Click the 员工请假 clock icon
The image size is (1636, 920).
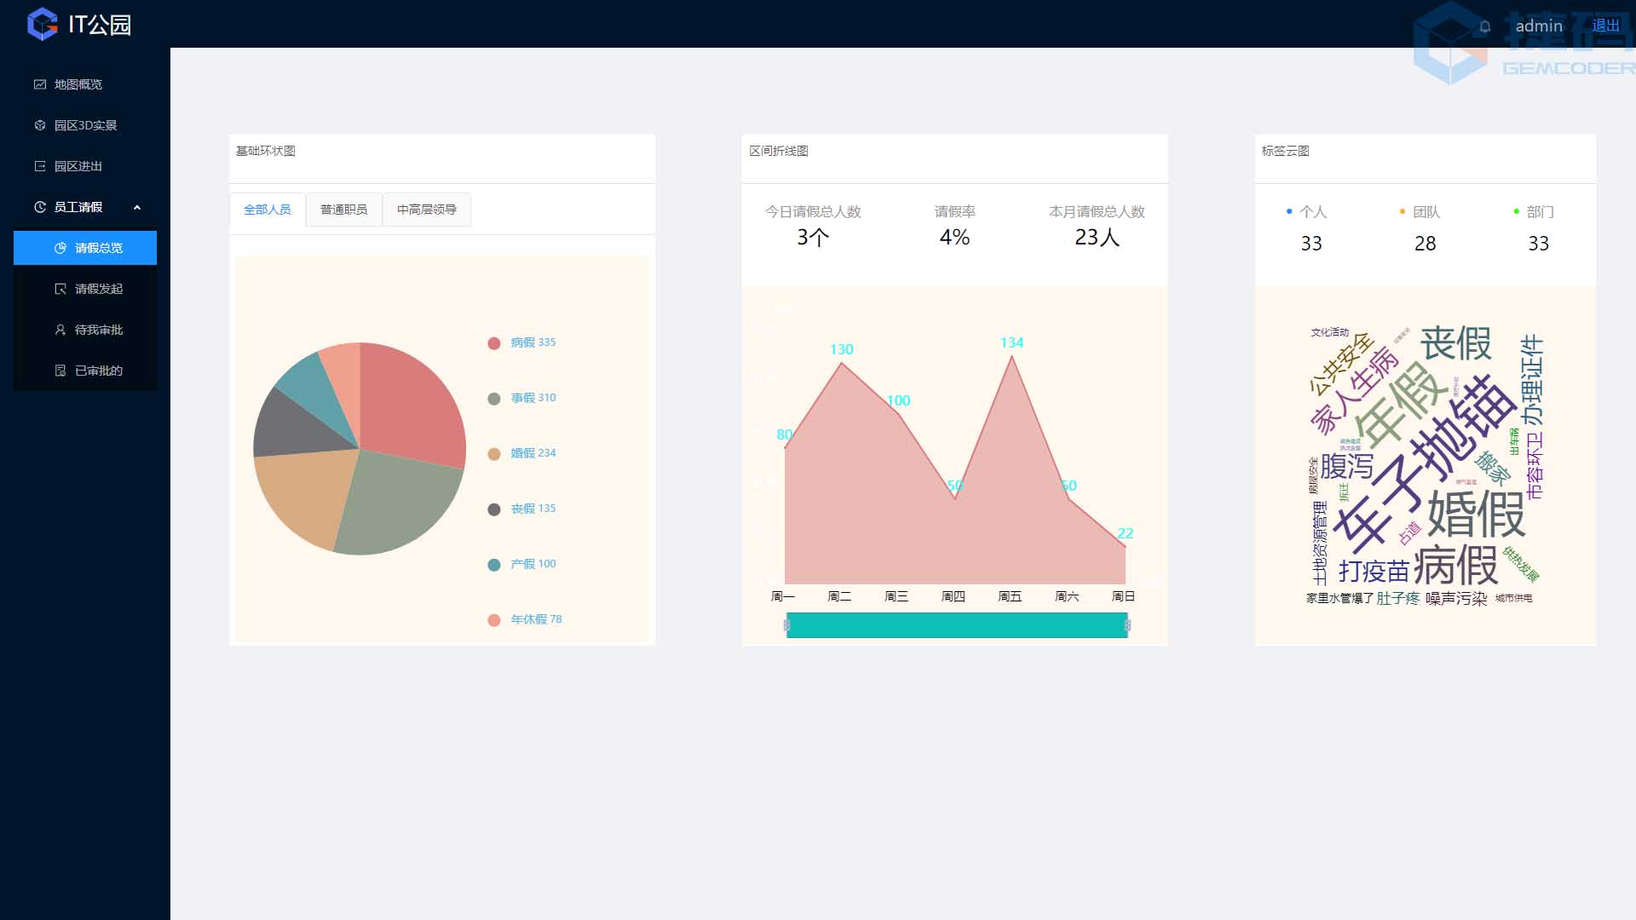[x=39, y=207]
